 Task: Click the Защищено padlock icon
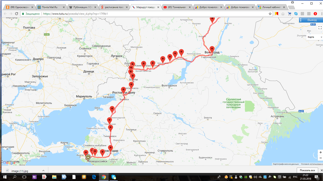point(23,14)
